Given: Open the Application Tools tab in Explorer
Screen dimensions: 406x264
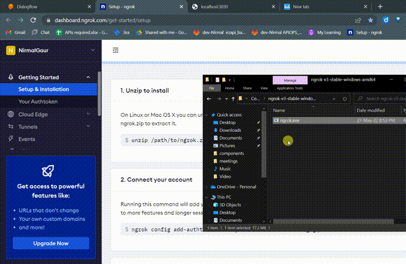Looking at the screenshot, I should 290,88.
